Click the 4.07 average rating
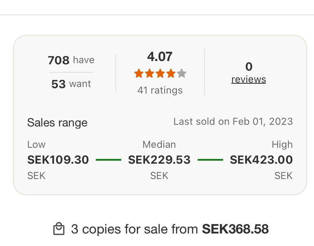The height and width of the screenshot is (246, 314). 160,57
